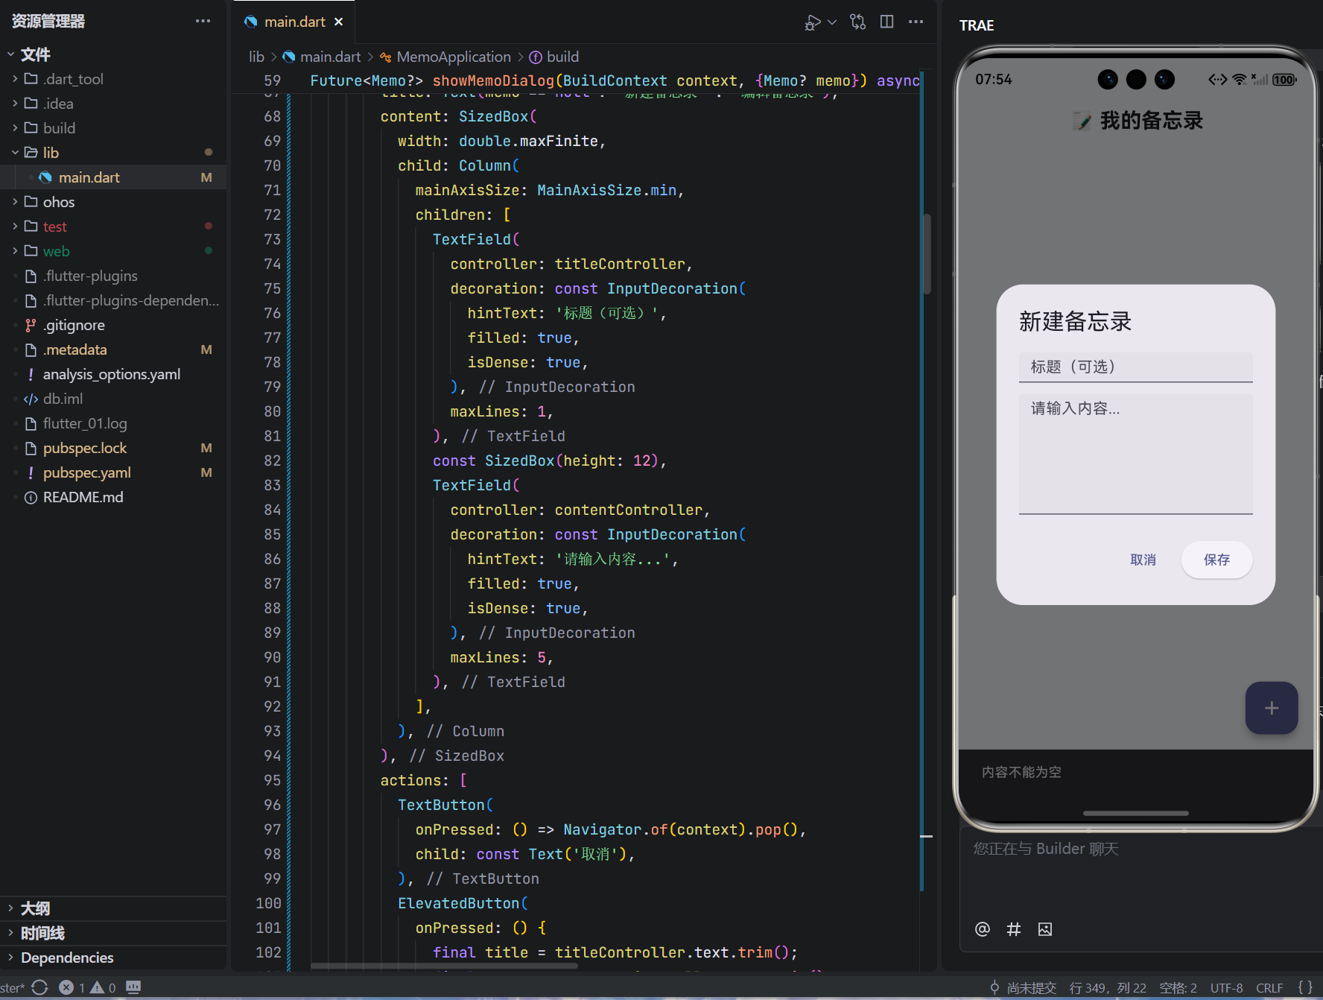Open source control compare changes icon

click(x=858, y=22)
